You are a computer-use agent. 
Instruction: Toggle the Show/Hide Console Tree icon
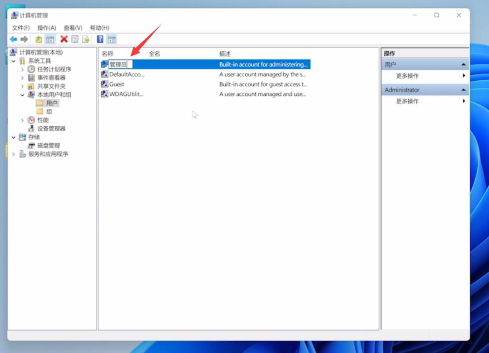50,39
